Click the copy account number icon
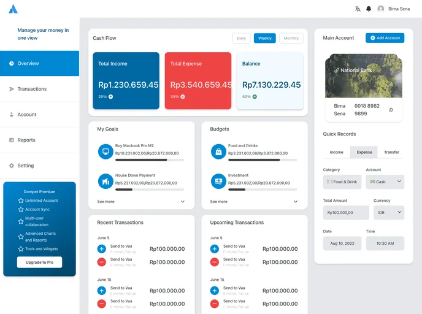Screen dimensions: 422x314 click(391, 110)
